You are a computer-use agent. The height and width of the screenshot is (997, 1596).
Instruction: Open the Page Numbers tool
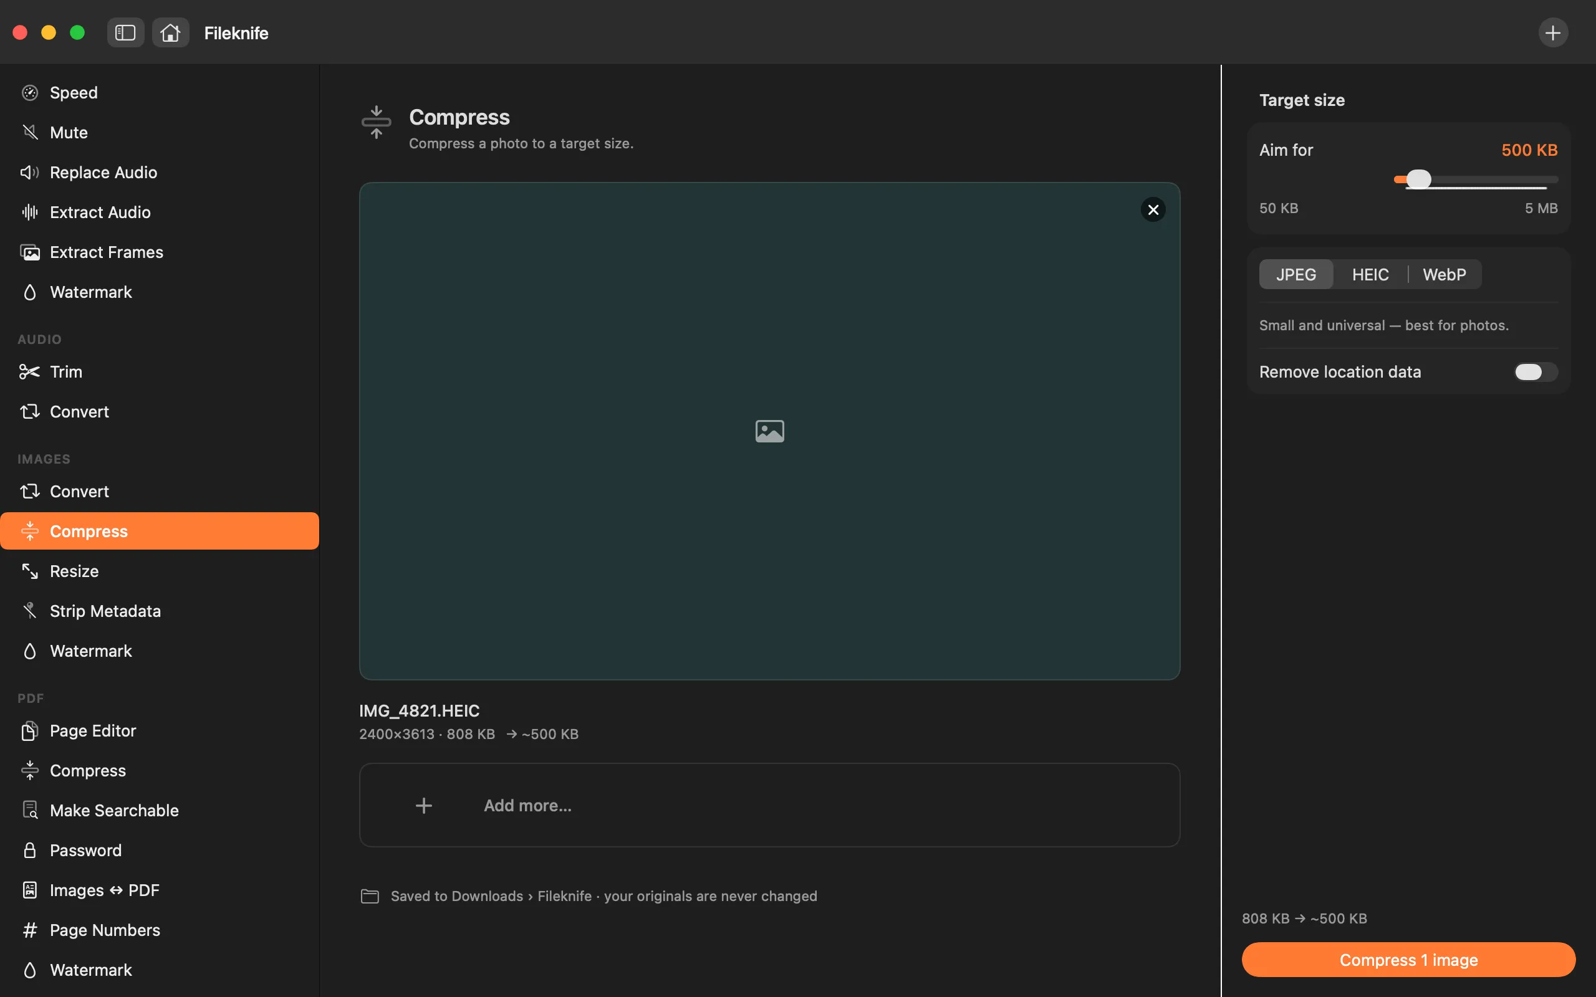tap(160, 930)
